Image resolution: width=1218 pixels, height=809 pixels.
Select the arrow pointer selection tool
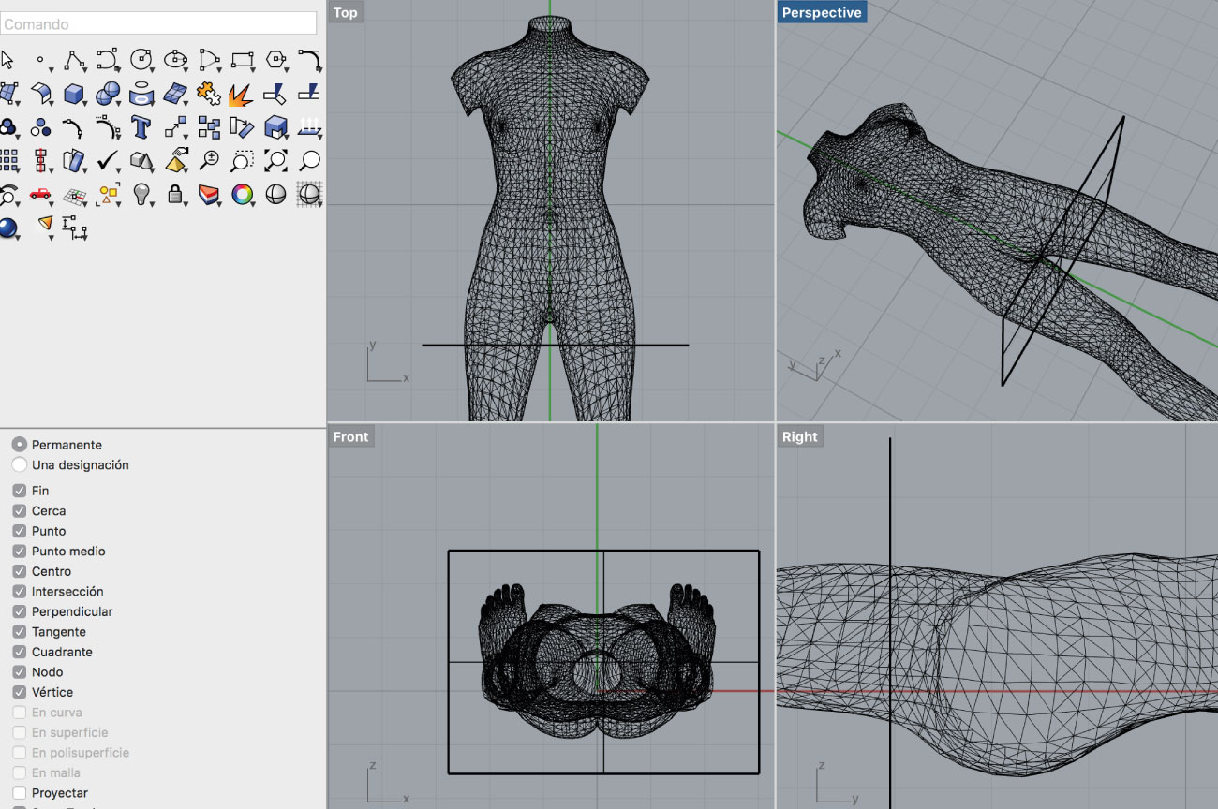pyautogui.click(x=7, y=60)
